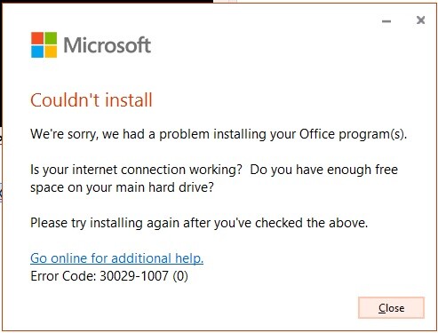The width and height of the screenshot is (438, 333).
Task: Click the (0) after error code
Action: click(x=180, y=276)
